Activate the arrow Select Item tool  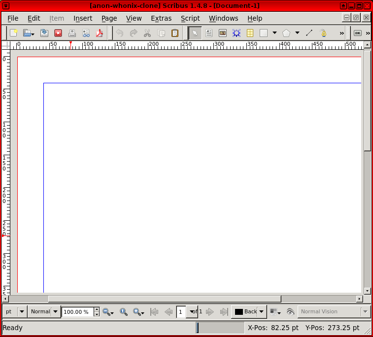[195, 33]
